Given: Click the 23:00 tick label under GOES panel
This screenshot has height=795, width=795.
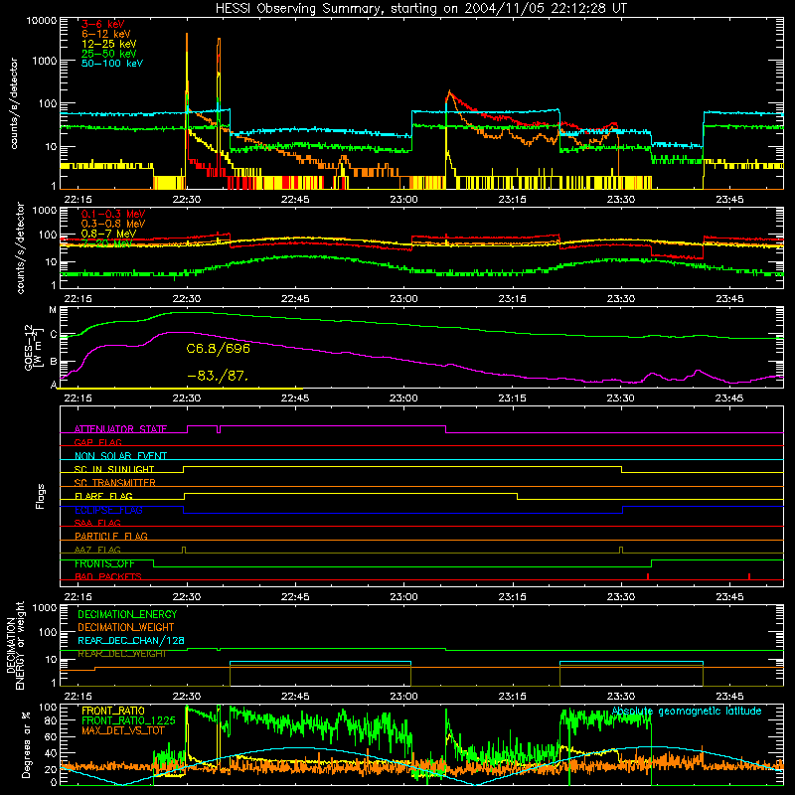Looking at the screenshot, I should (403, 398).
